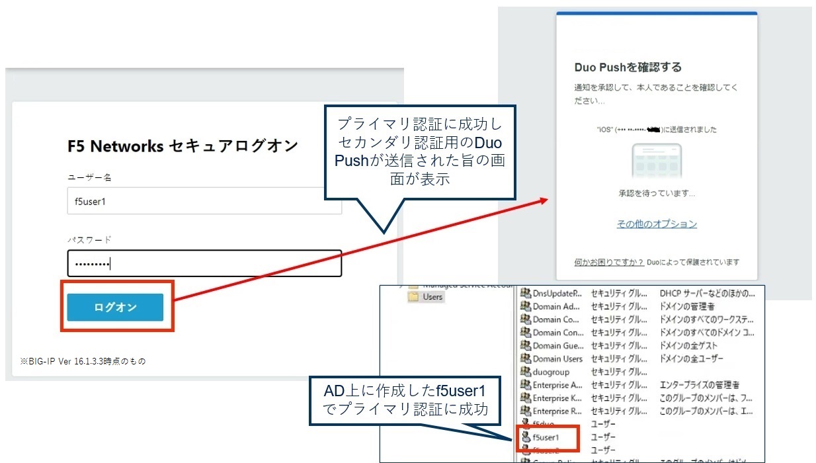Viewport: 816px width, 463px height.
Task: Click into the パスワード input field
Action: pyautogui.click(x=204, y=263)
